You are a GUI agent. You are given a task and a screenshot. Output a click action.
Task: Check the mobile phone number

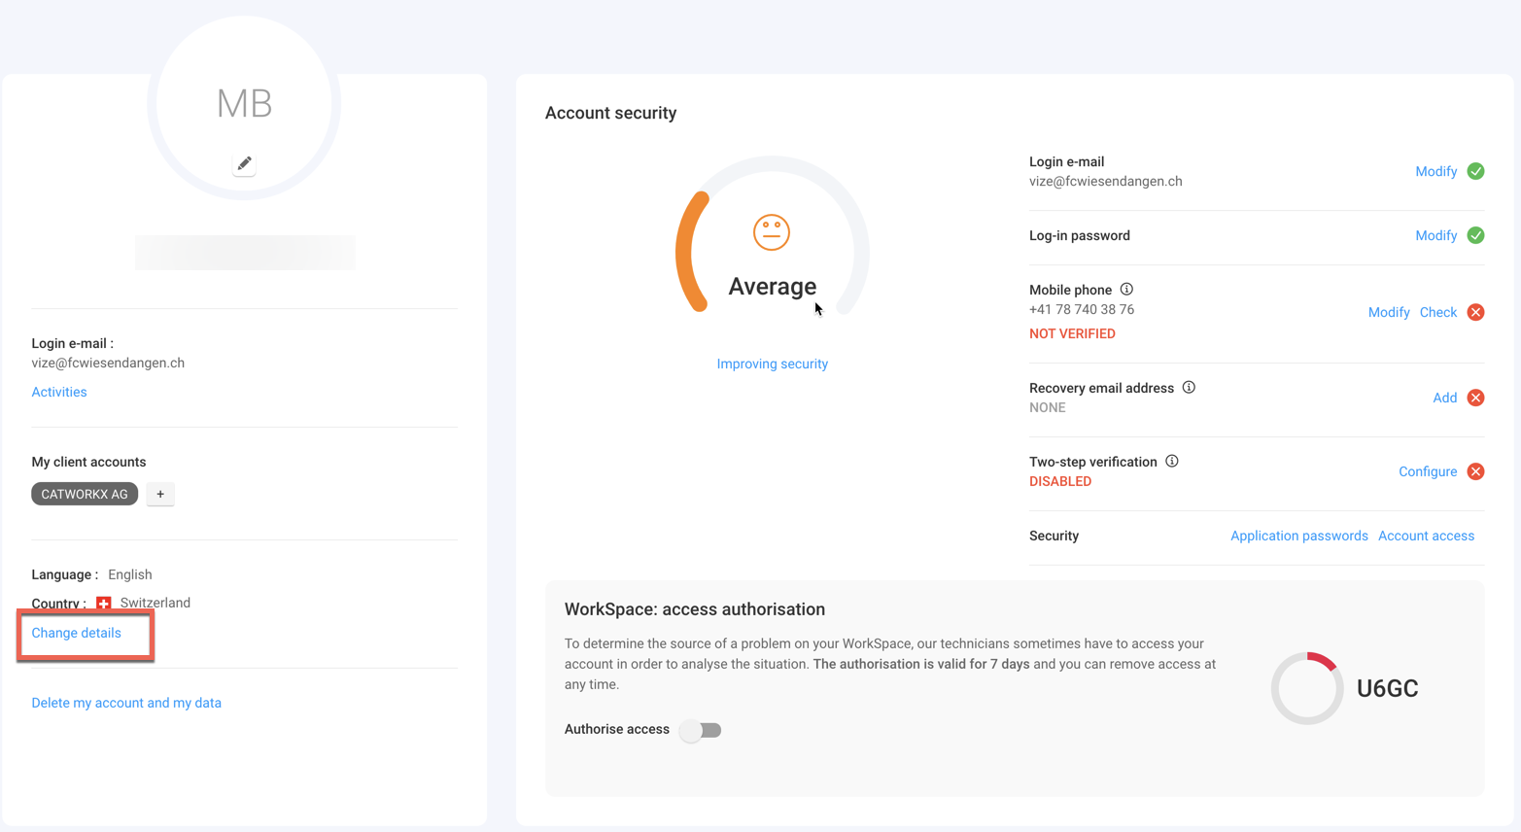tap(1437, 312)
